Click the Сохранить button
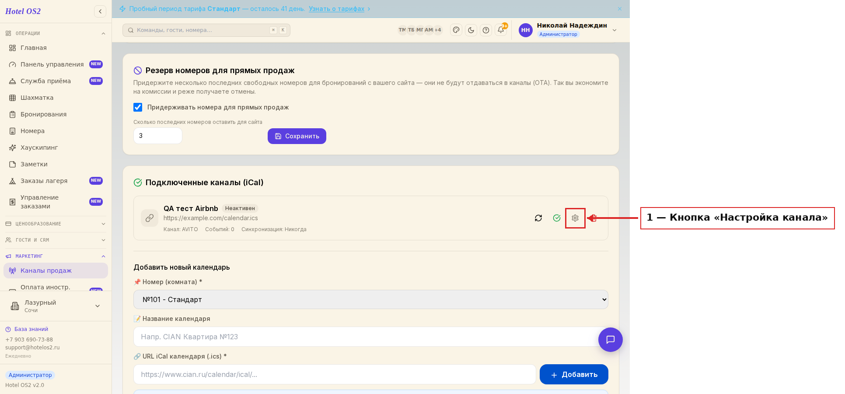The width and height of the screenshot is (845, 394). point(297,136)
